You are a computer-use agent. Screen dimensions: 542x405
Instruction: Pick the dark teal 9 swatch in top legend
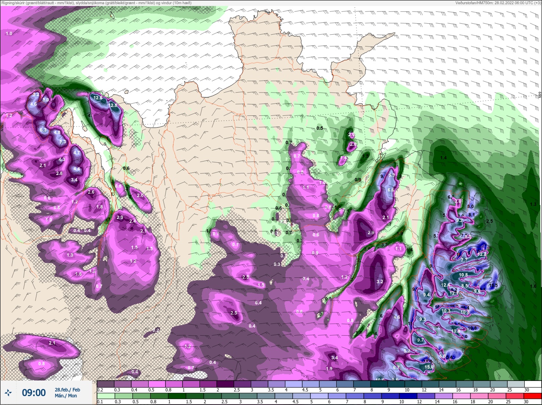point(396,384)
